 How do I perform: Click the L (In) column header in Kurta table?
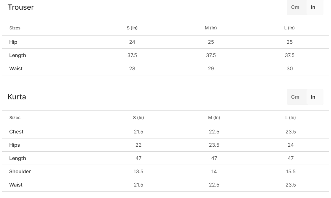coord(290,118)
